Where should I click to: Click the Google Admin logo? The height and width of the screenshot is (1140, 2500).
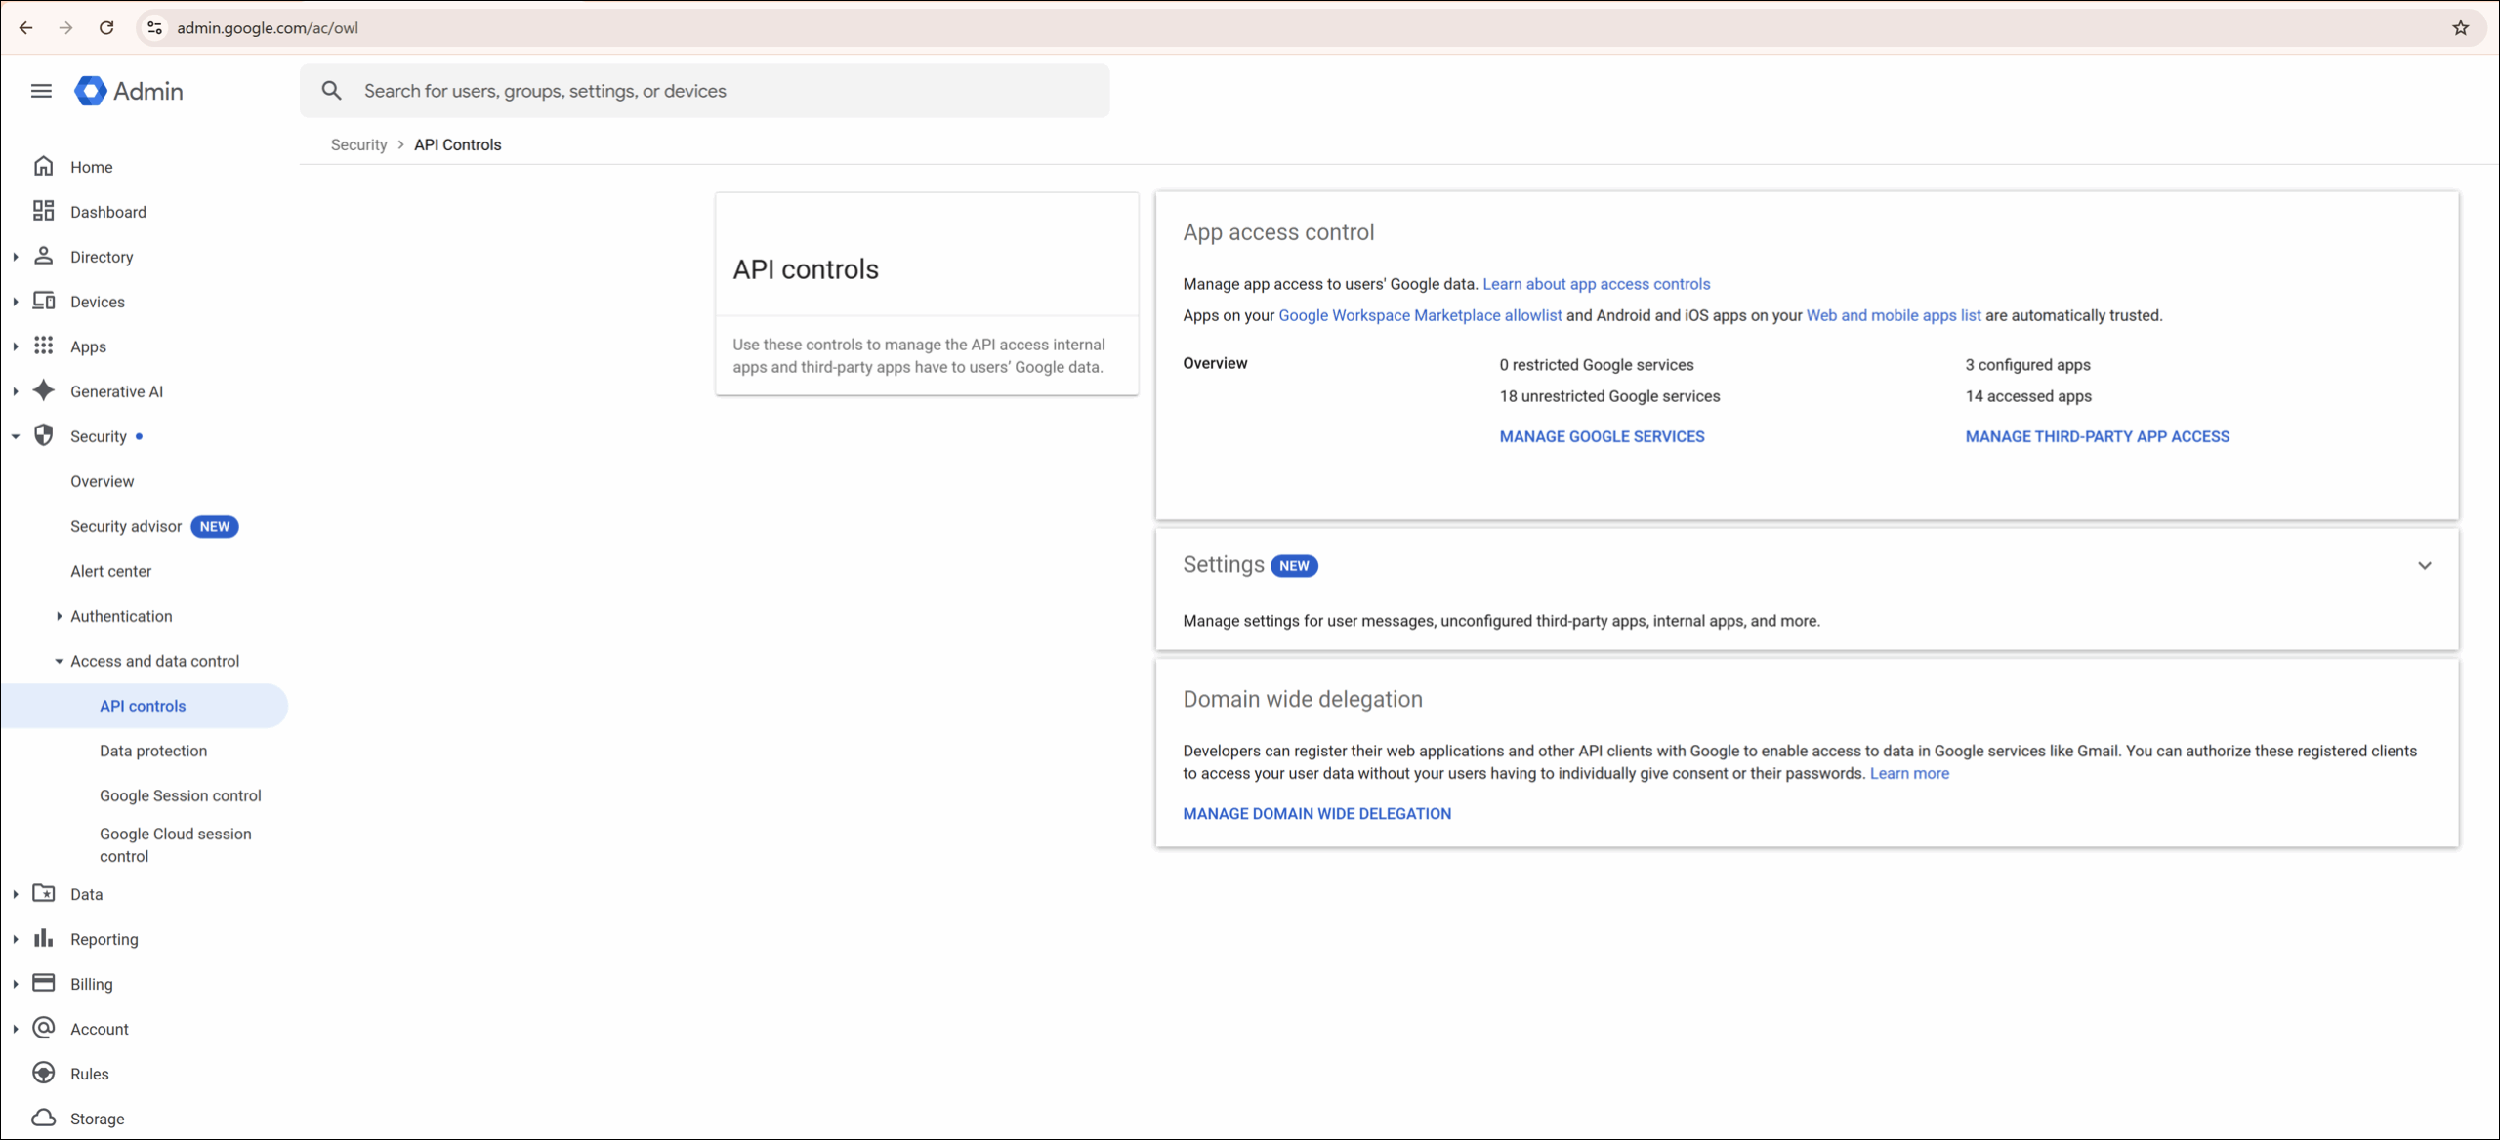point(91,91)
